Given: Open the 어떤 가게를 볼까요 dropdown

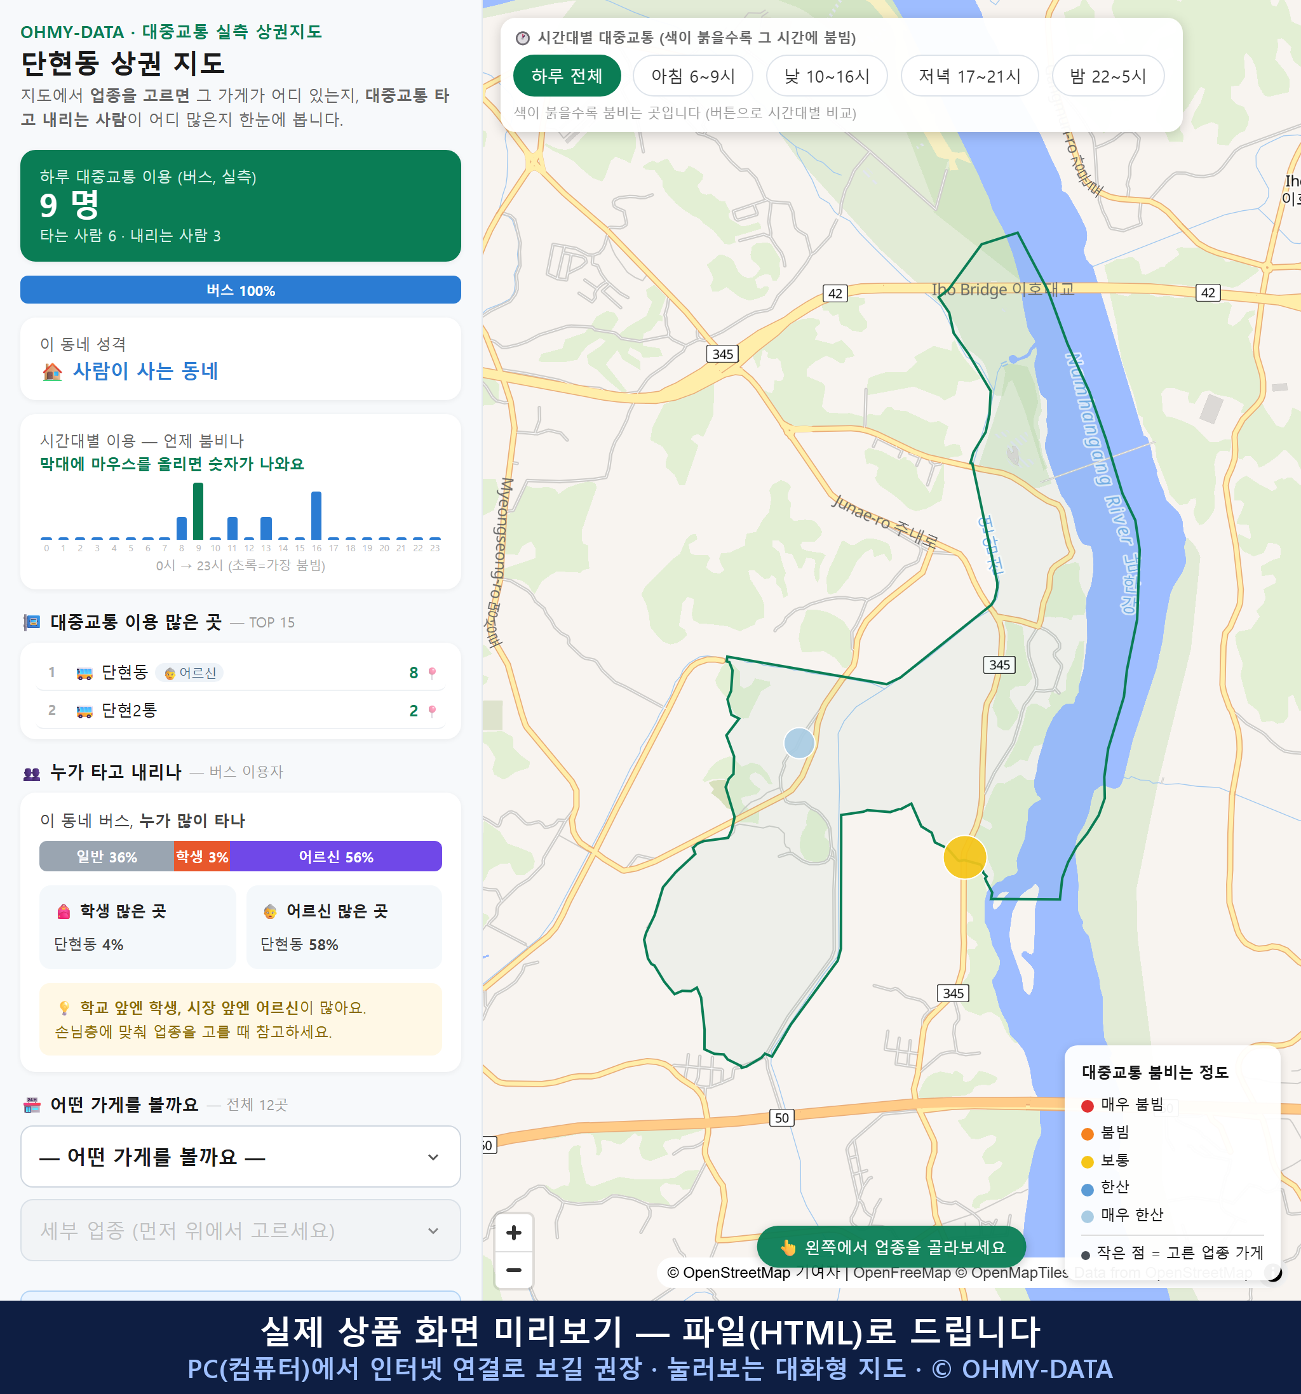Looking at the screenshot, I should 241,1156.
